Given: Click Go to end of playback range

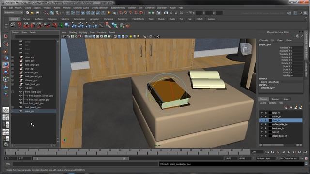Looking at the screenshot, I should tap(305, 152).
